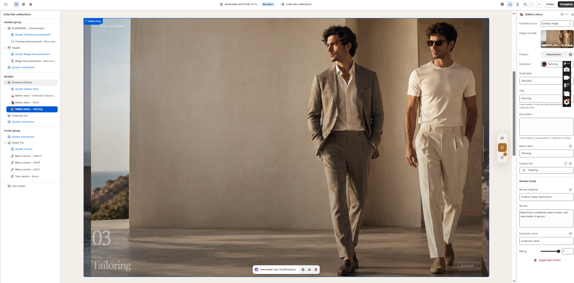The height and width of the screenshot is (283, 574).
Task: Click the Publier button
Action: click(550, 4)
